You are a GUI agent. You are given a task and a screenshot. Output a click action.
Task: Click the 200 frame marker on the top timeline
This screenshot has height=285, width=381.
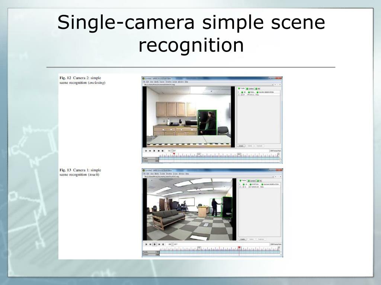pos(239,154)
